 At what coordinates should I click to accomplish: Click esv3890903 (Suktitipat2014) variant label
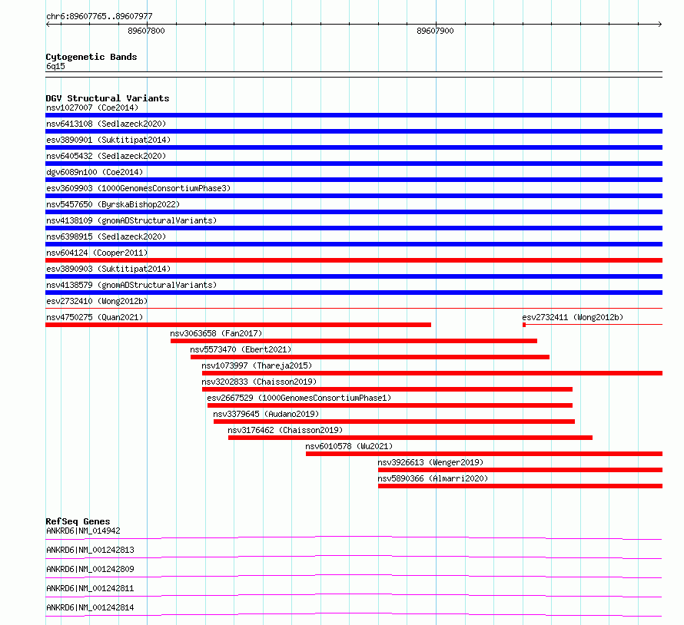[x=108, y=269]
